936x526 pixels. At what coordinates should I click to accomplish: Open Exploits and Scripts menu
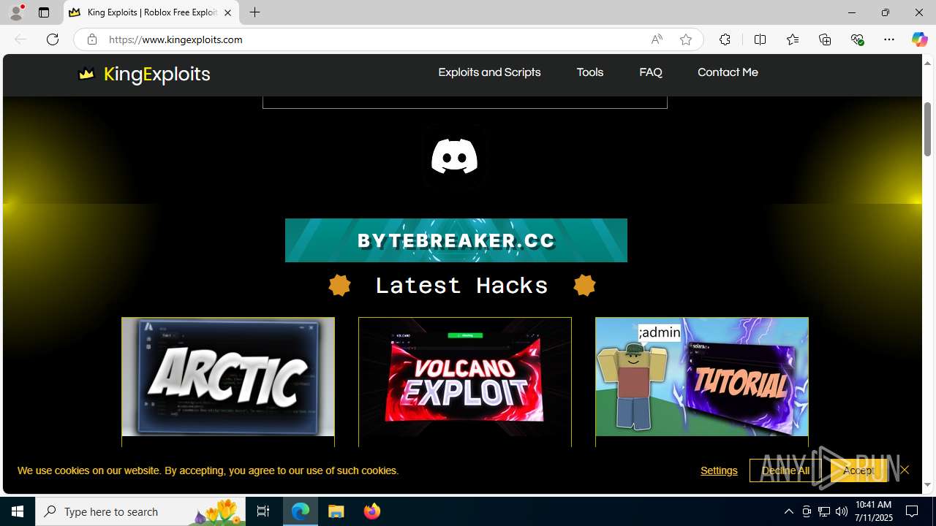(489, 72)
